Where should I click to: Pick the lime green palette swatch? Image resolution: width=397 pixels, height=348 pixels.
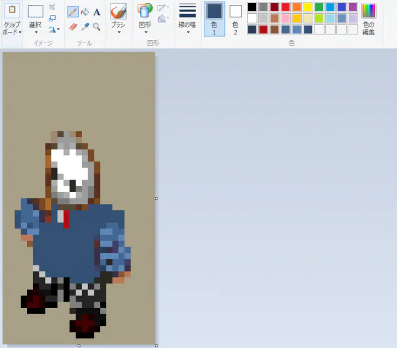click(x=319, y=18)
